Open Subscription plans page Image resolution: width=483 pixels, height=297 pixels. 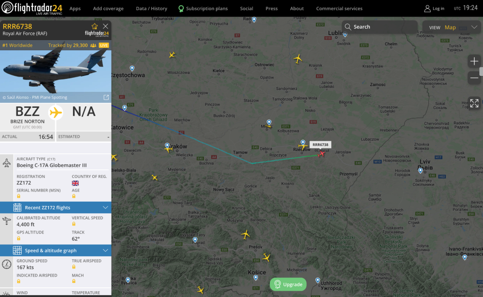(203, 9)
